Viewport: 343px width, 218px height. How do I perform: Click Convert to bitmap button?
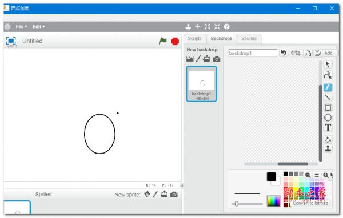(310, 203)
